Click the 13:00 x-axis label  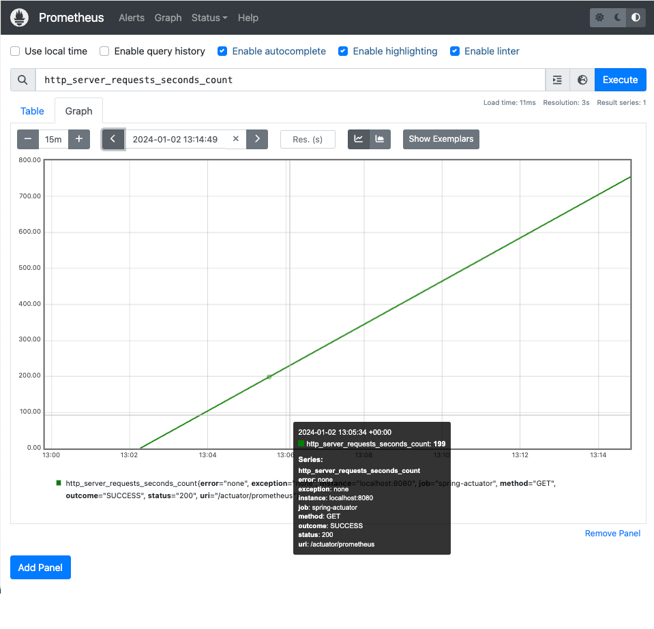click(51, 455)
